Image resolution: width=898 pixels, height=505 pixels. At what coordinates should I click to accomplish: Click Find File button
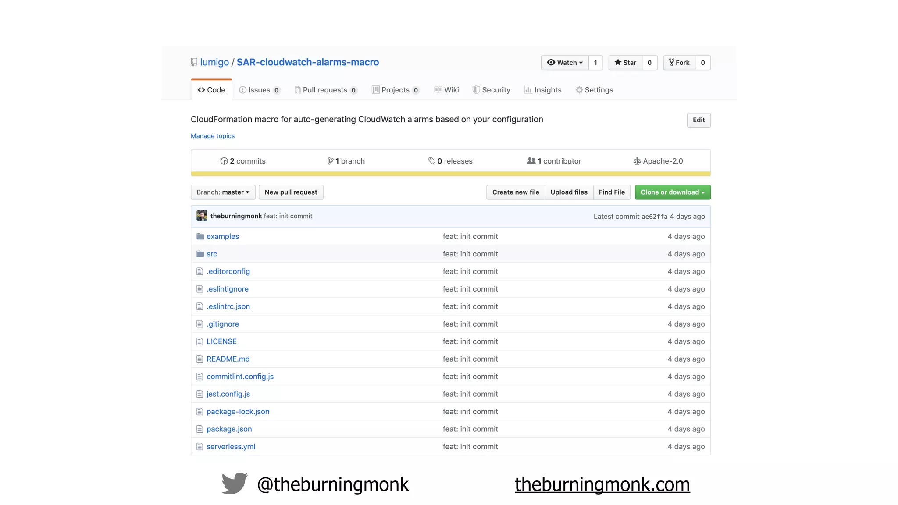(612, 192)
